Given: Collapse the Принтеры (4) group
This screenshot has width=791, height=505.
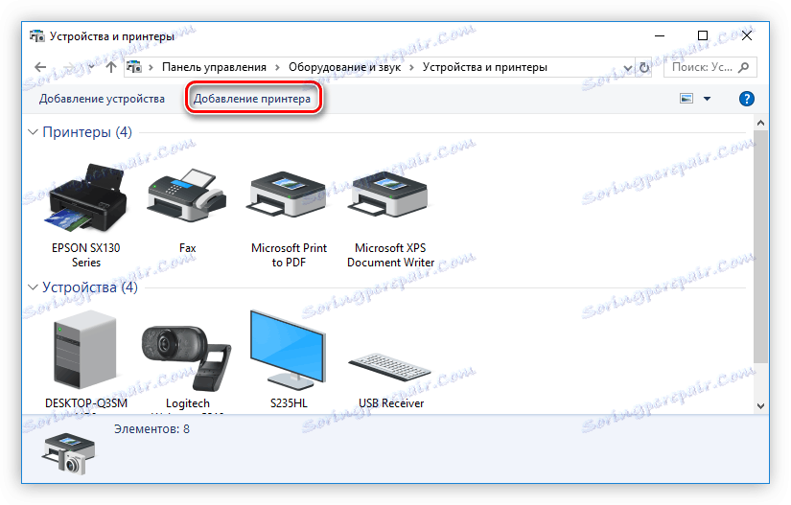Looking at the screenshot, I should click(34, 132).
